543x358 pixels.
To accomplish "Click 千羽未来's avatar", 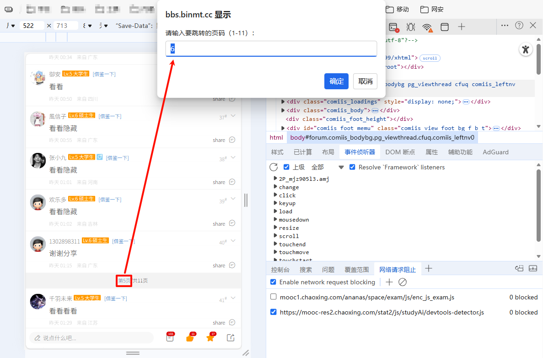I will pos(38,302).
